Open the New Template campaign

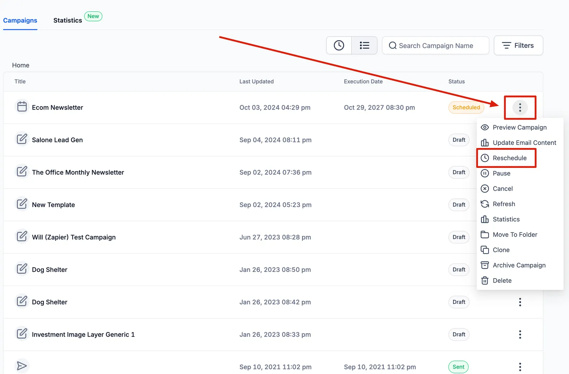[53, 205]
